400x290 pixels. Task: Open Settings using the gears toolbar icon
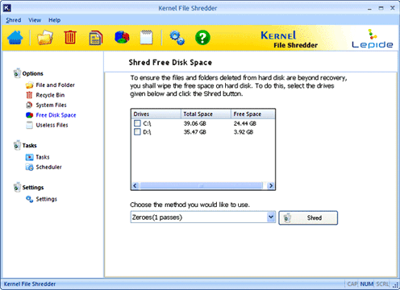[x=177, y=38]
